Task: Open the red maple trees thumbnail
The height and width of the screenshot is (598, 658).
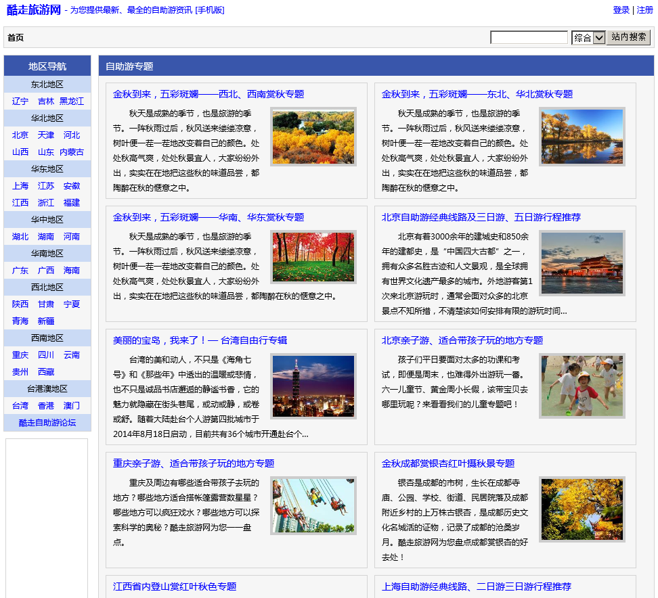Action: 313,257
